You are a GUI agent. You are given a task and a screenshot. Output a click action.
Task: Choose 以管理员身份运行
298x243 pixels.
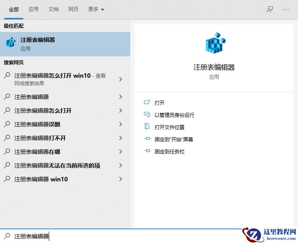coord(175,115)
